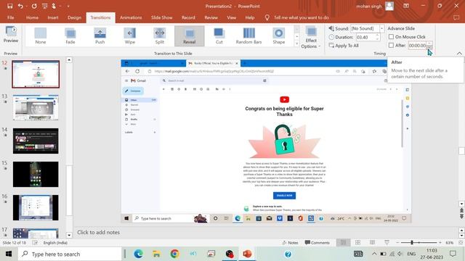Image resolution: width=465 pixels, height=261 pixels.
Task: Select slide 14 thumbnail
Action: tap(36, 141)
